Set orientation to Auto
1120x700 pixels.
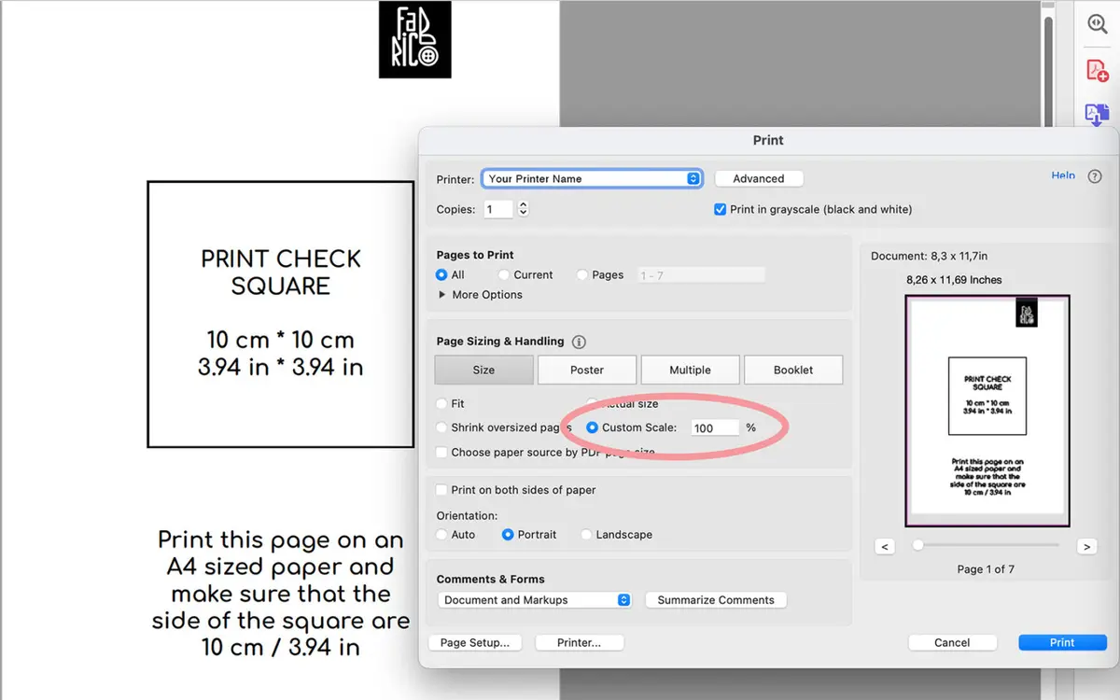coord(442,535)
